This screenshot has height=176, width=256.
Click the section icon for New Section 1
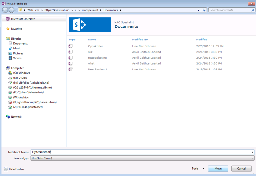pyautogui.click(x=71, y=70)
